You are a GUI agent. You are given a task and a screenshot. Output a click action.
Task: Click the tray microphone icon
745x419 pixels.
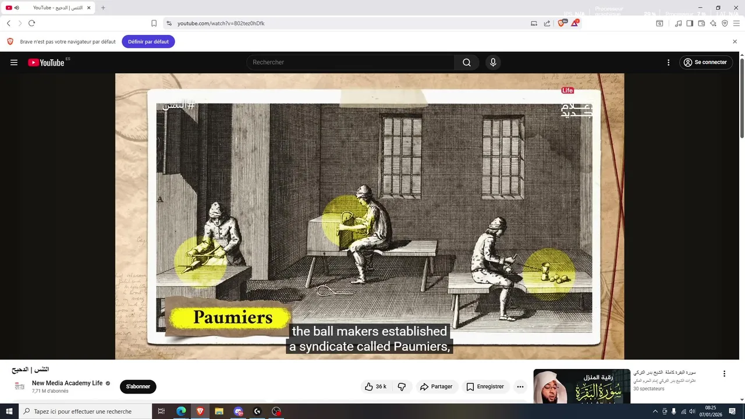(673, 411)
